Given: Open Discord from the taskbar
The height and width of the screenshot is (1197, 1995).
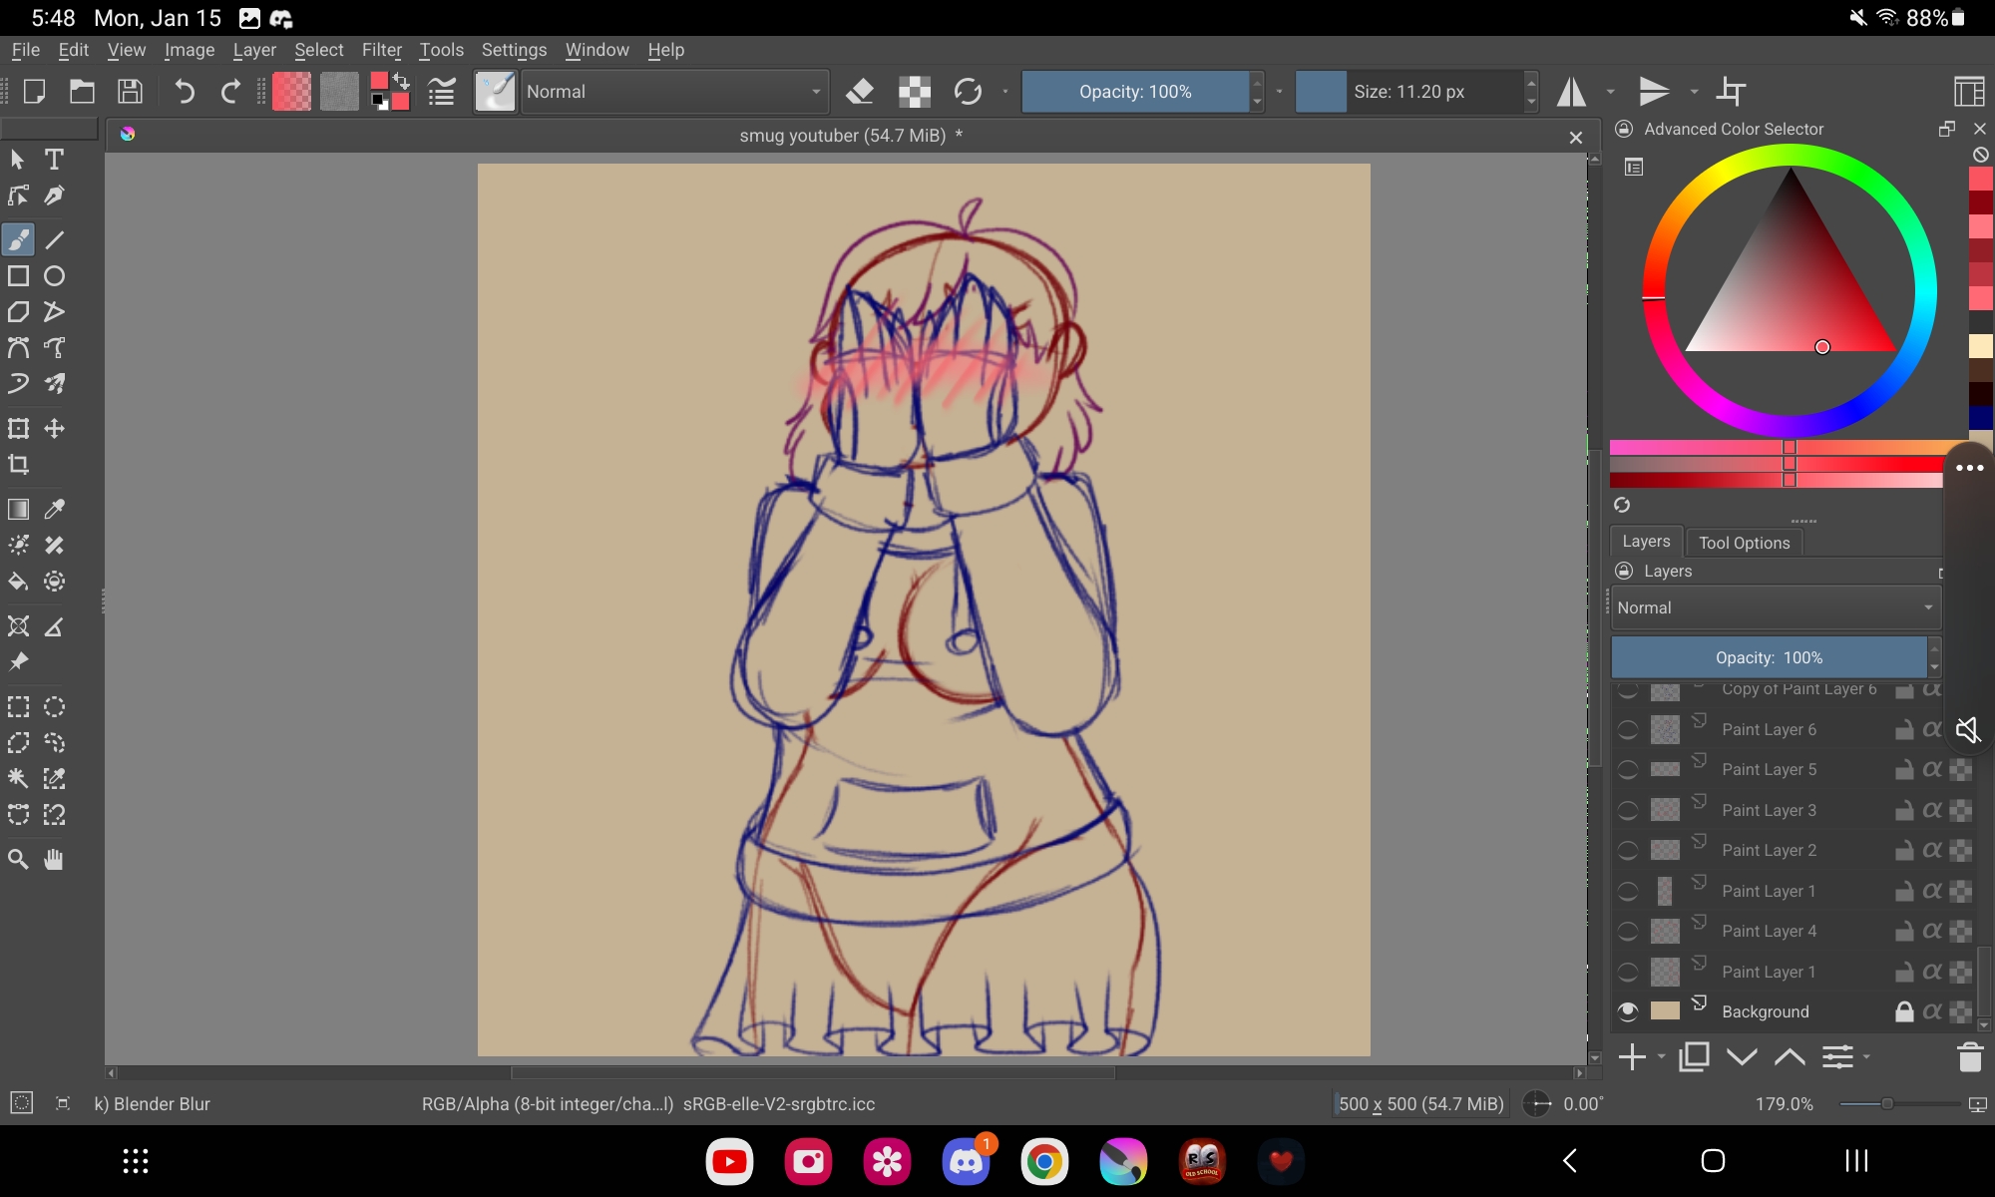Looking at the screenshot, I should [x=965, y=1161].
